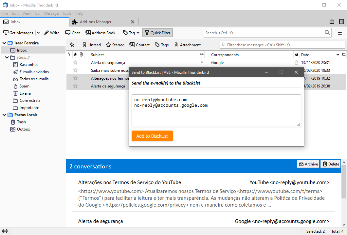This screenshot has height=235, width=347.
Task: Collapse the [Gmail] folder tree
Action: (7, 57)
